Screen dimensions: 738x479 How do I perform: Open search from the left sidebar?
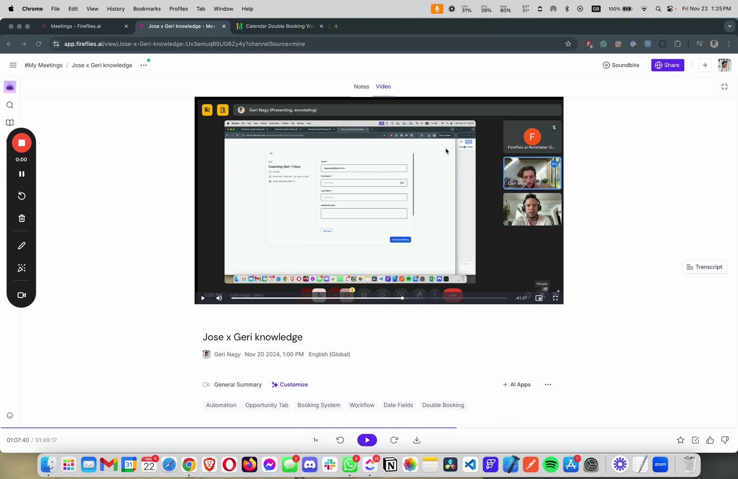point(10,105)
